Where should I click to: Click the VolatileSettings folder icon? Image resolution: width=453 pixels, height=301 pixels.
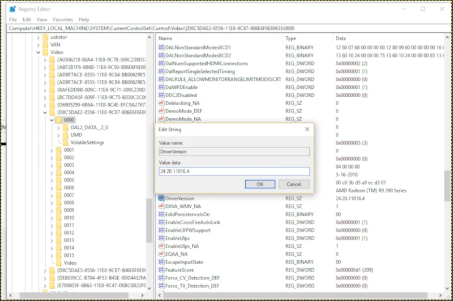point(65,142)
